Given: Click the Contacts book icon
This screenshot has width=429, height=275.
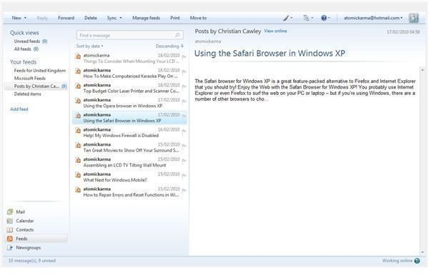Looking at the screenshot, I should pyautogui.click(x=10, y=229).
